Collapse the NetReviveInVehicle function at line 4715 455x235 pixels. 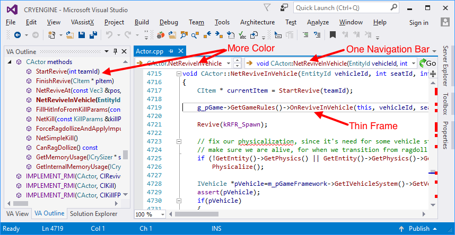[179, 74]
